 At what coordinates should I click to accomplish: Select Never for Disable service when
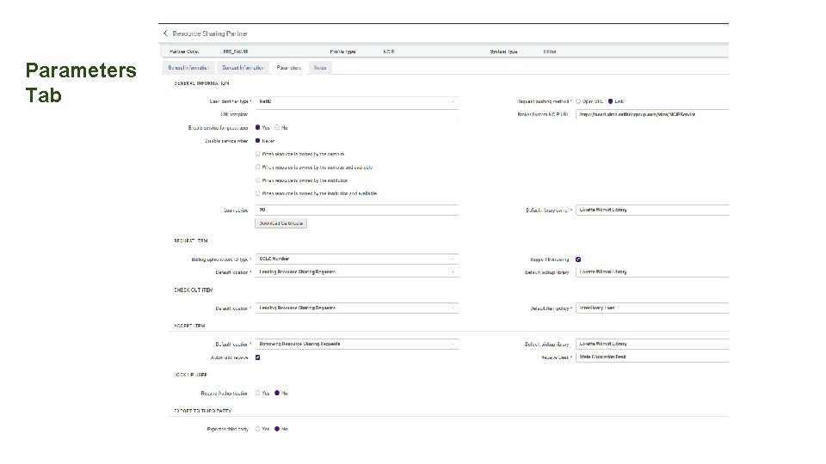coord(257,141)
